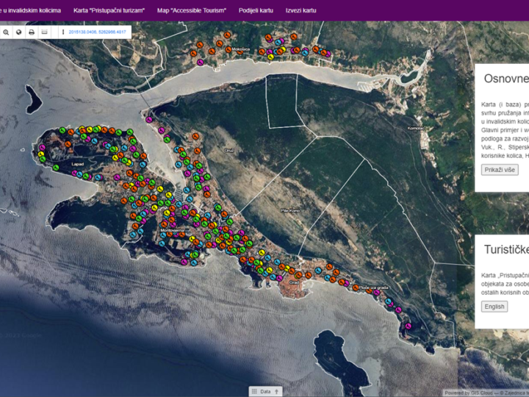Viewport: 529px width, 397px height.
Task: Expand the Data panel at the bottom
Action: click(x=265, y=392)
